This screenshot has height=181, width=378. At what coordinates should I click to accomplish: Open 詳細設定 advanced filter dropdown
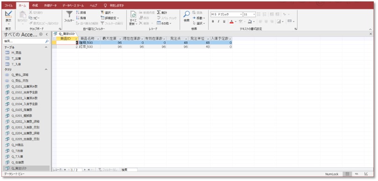[110, 18]
